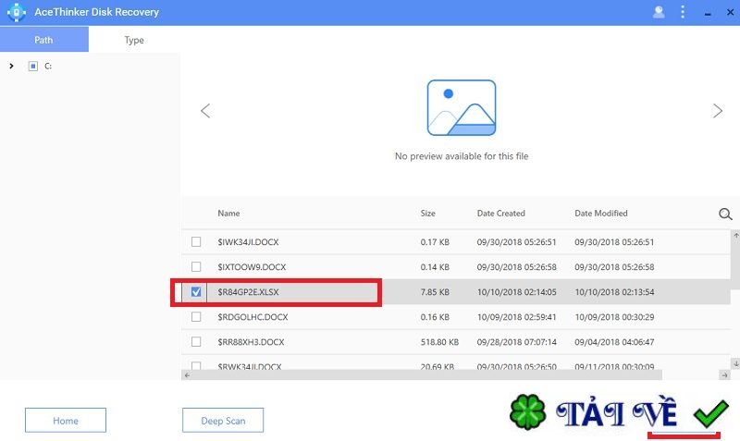The height and width of the screenshot is (441, 740).
Task: Click the green checkmark icon
Action: pyautogui.click(x=710, y=414)
